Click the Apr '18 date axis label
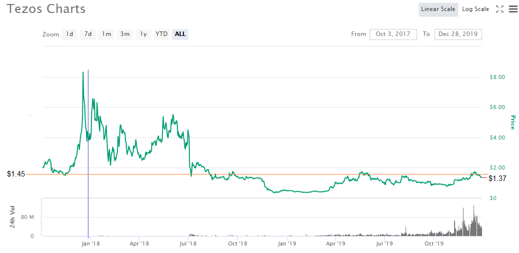Viewport: 519px width, 253px height. tap(139, 243)
